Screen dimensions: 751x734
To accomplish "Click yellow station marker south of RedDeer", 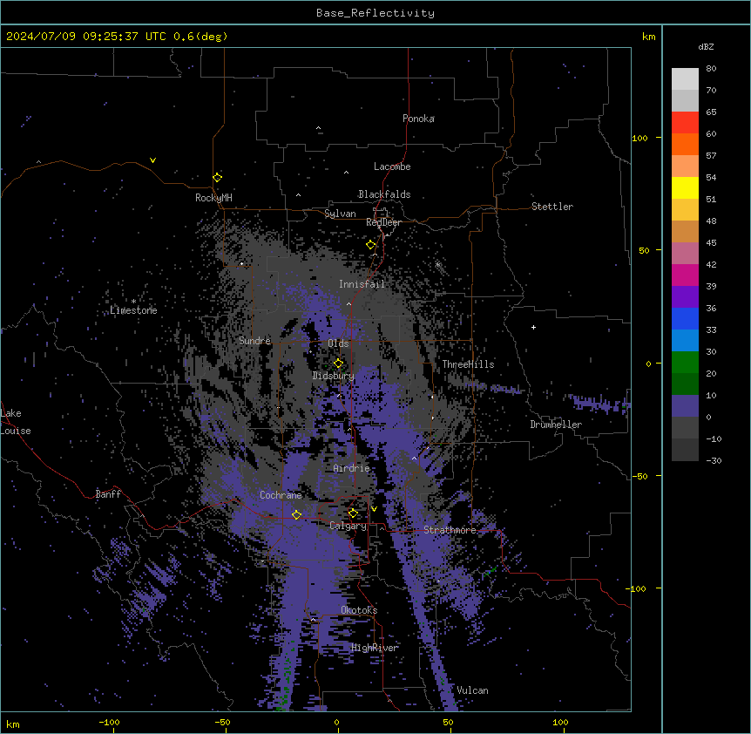I will (x=370, y=245).
